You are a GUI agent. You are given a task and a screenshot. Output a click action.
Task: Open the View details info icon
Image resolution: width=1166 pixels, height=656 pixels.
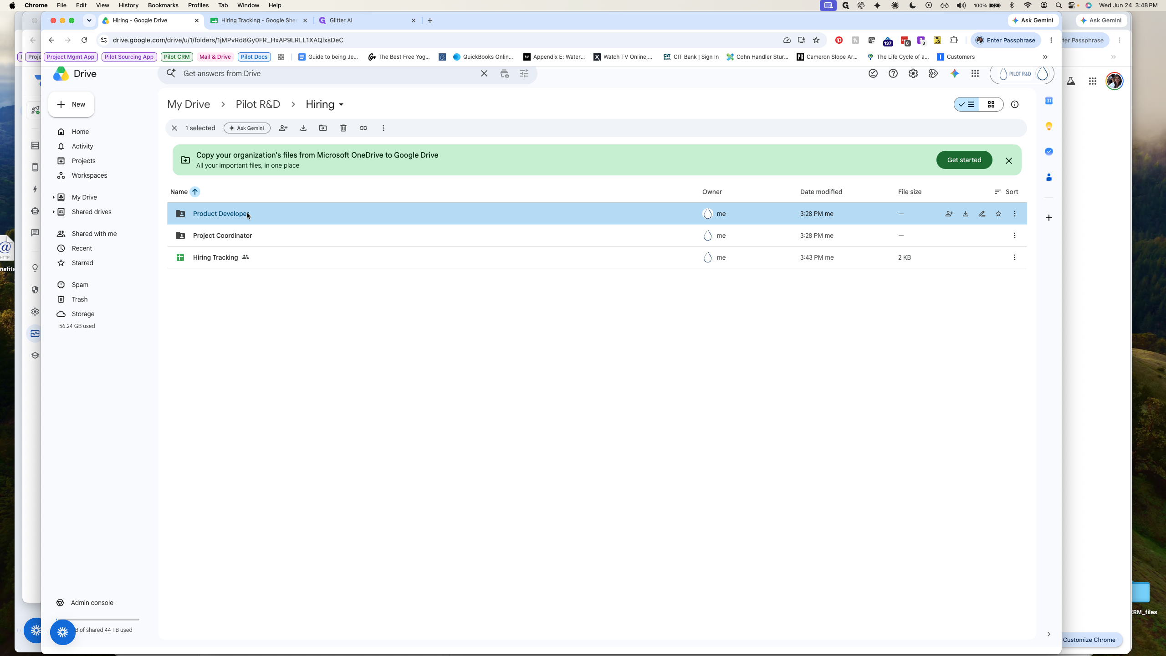tap(1015, 104)
